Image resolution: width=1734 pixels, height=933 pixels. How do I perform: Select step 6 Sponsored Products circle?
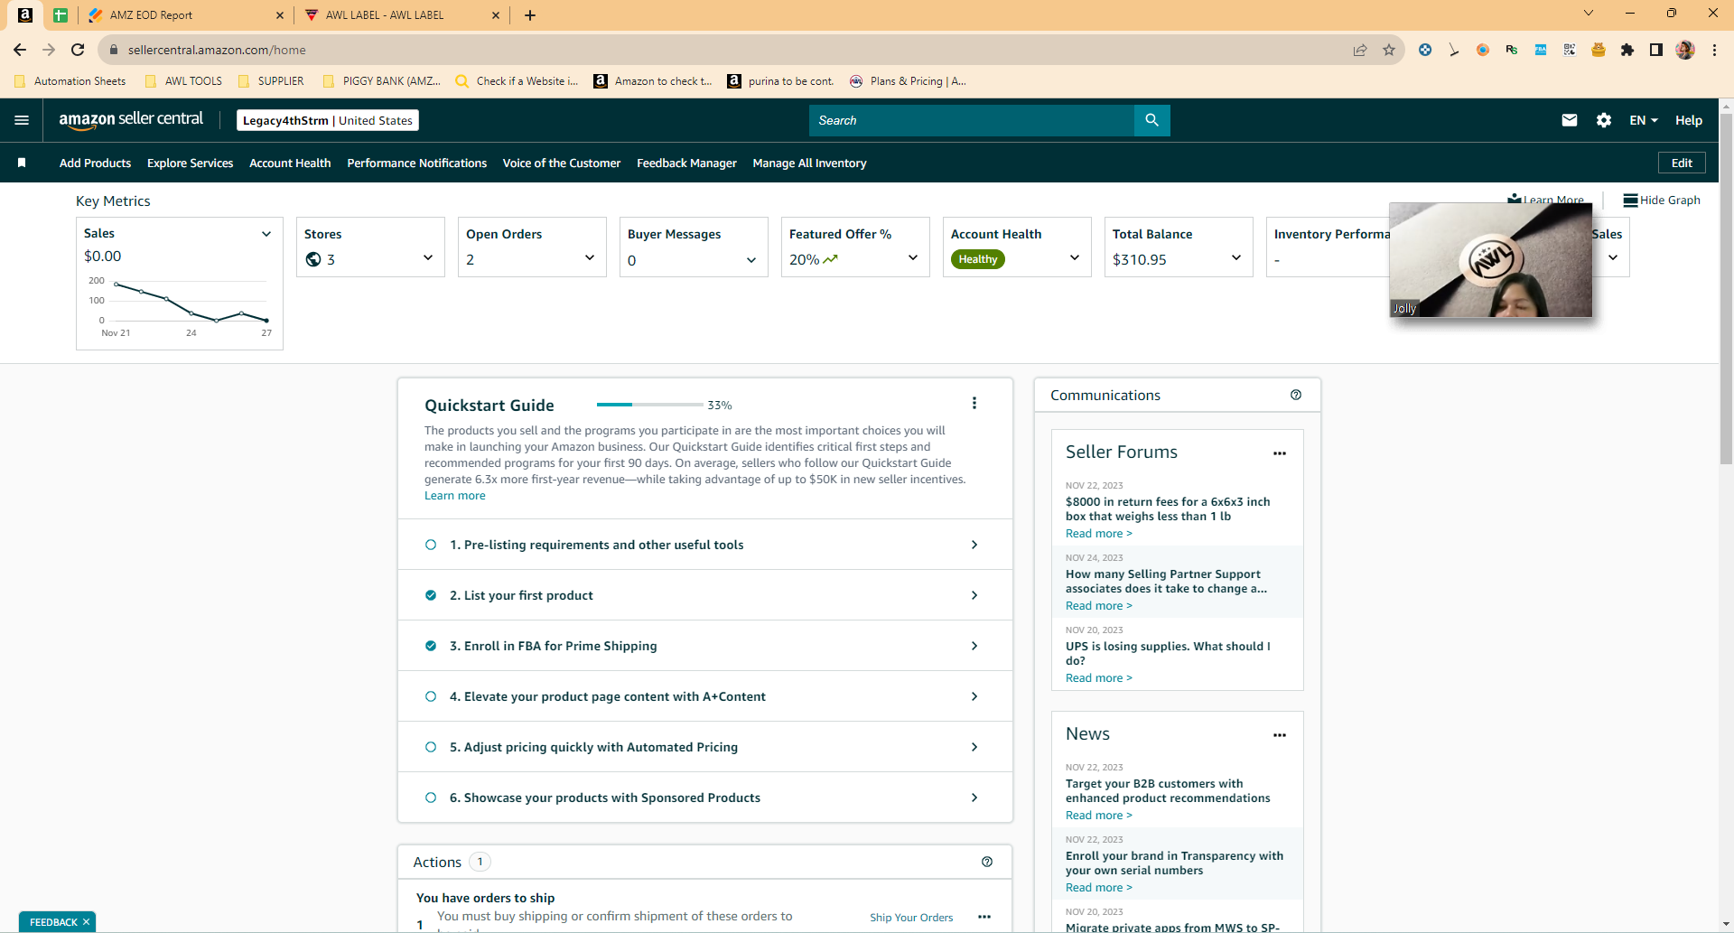pos(431,798)
